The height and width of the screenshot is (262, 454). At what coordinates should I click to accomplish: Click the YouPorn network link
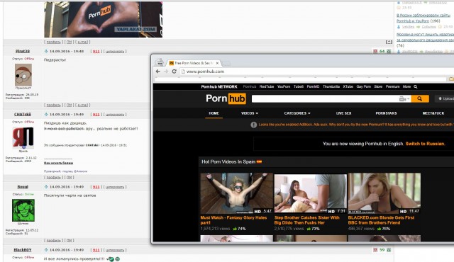coord(284,86)
